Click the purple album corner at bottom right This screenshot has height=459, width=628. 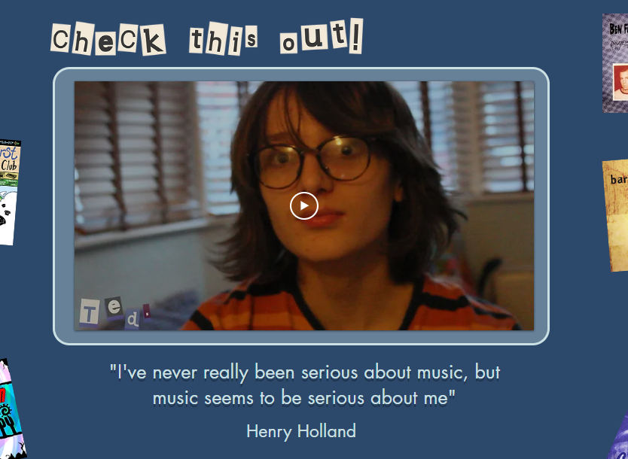(618, 437)
